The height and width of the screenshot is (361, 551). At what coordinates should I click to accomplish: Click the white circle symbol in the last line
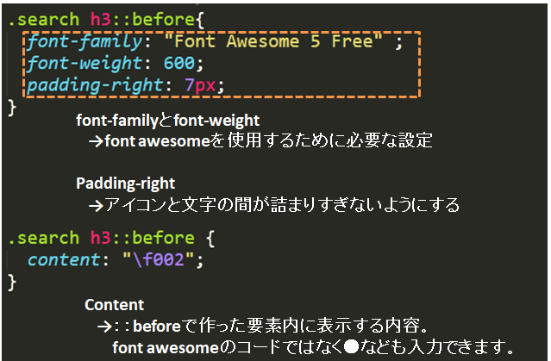click(351, 348)
